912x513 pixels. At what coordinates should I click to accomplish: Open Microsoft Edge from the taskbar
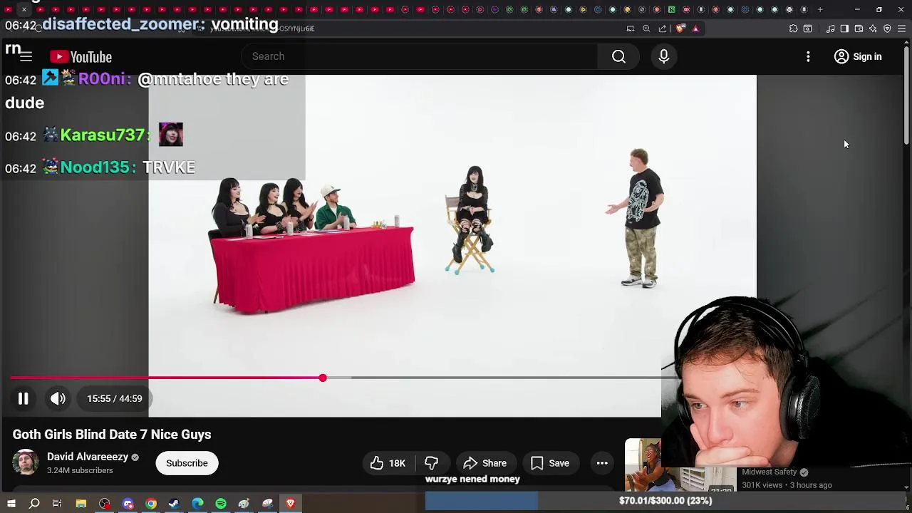pyautogui.click(x=197, y=504)
